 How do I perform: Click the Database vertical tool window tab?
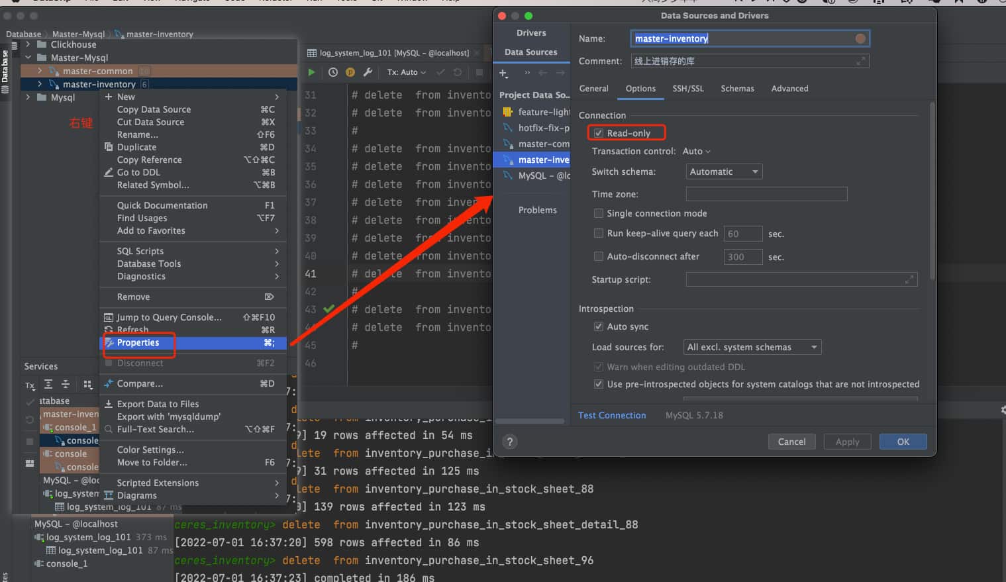point(5,72)
